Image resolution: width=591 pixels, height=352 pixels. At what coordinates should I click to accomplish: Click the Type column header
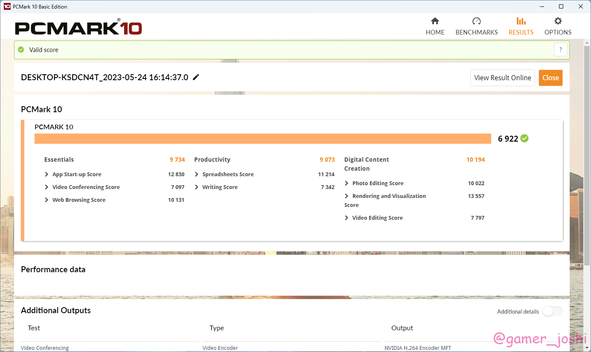coord(217,328)
